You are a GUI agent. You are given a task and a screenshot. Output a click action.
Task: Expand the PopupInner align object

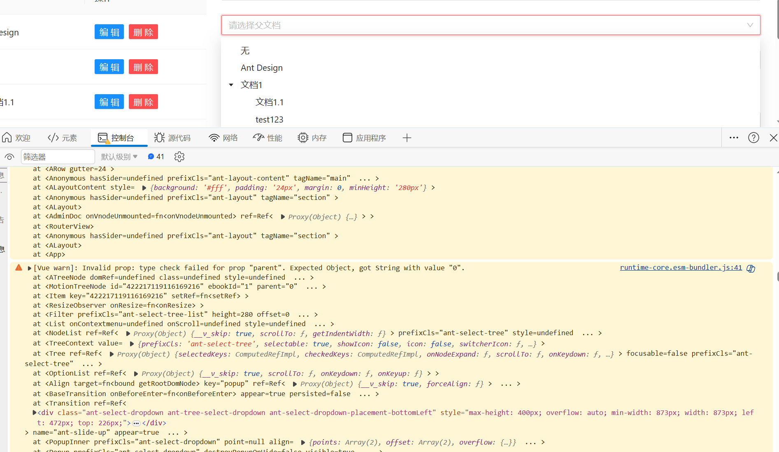(303, 443)
